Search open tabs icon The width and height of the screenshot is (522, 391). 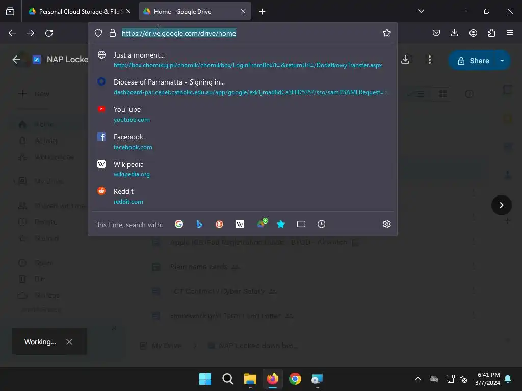(x=301, y=224)
